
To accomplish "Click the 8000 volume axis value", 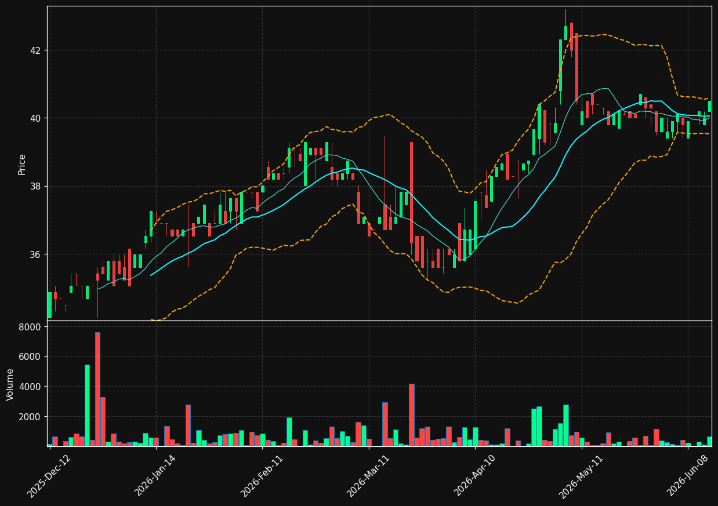I will [x=31, y=327].
